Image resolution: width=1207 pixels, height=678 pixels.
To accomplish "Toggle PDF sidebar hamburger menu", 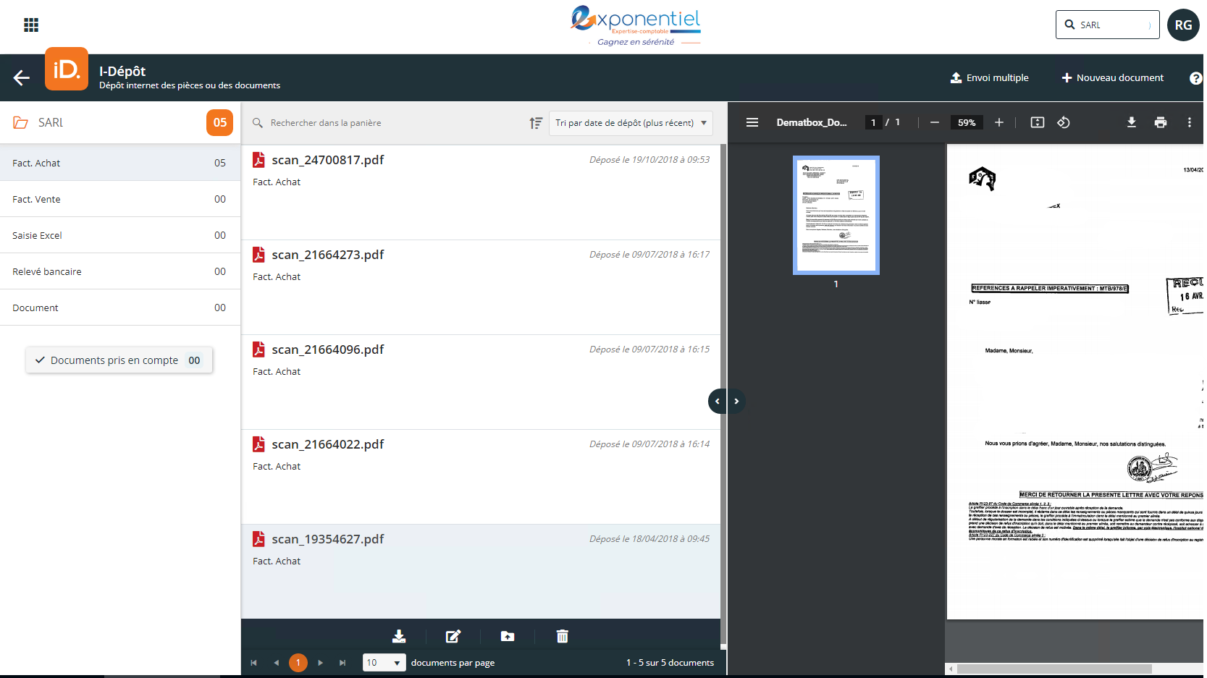I will pyautogui.click(x=752, y=122).
